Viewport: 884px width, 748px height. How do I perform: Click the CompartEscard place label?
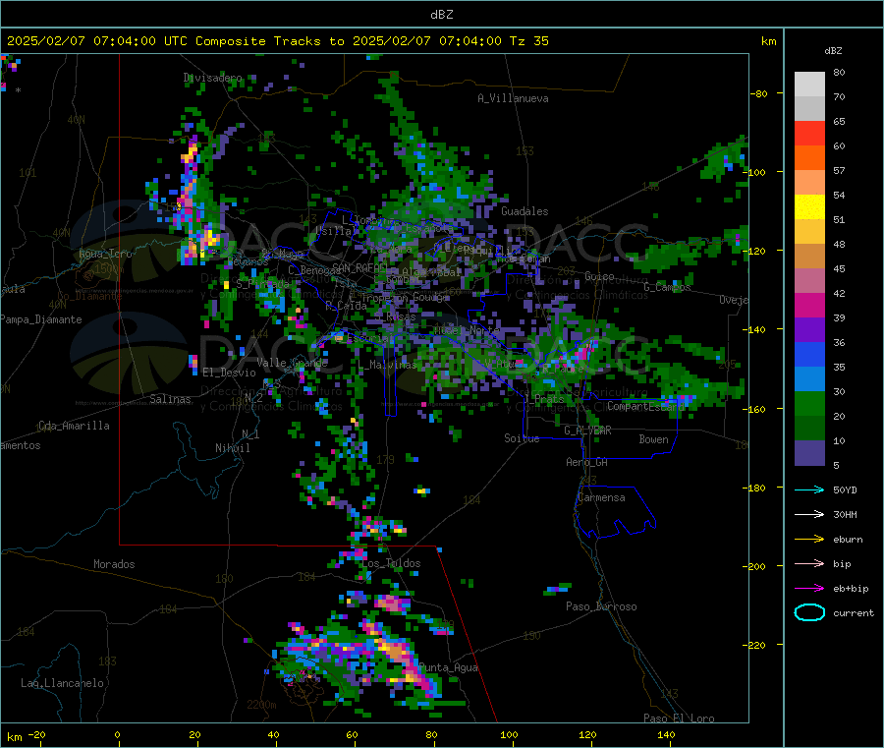[x=645, y=407]
